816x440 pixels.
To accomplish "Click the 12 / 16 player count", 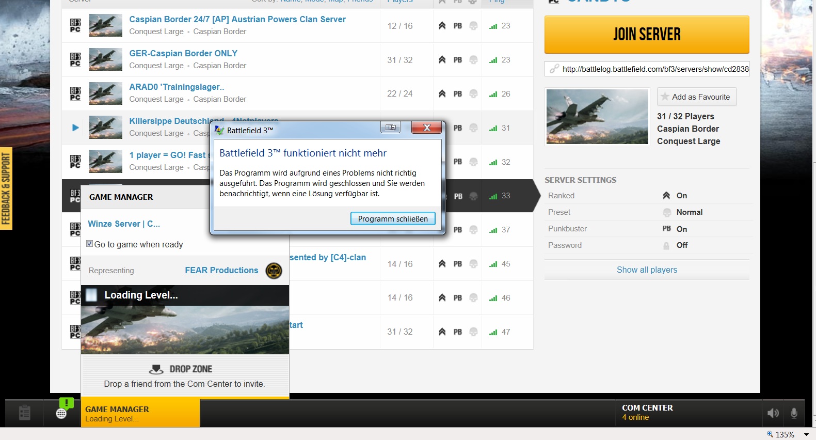I will (x=400, y=26).
